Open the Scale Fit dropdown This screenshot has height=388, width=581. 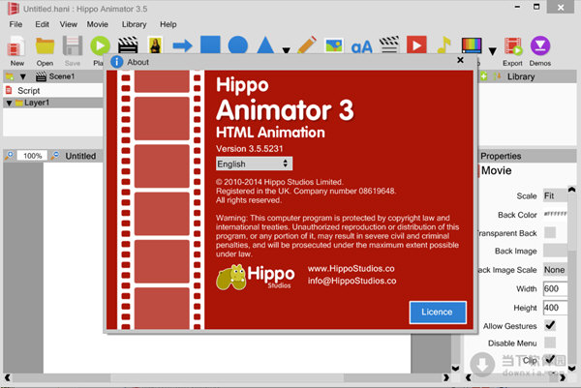[x=555, y=195]
